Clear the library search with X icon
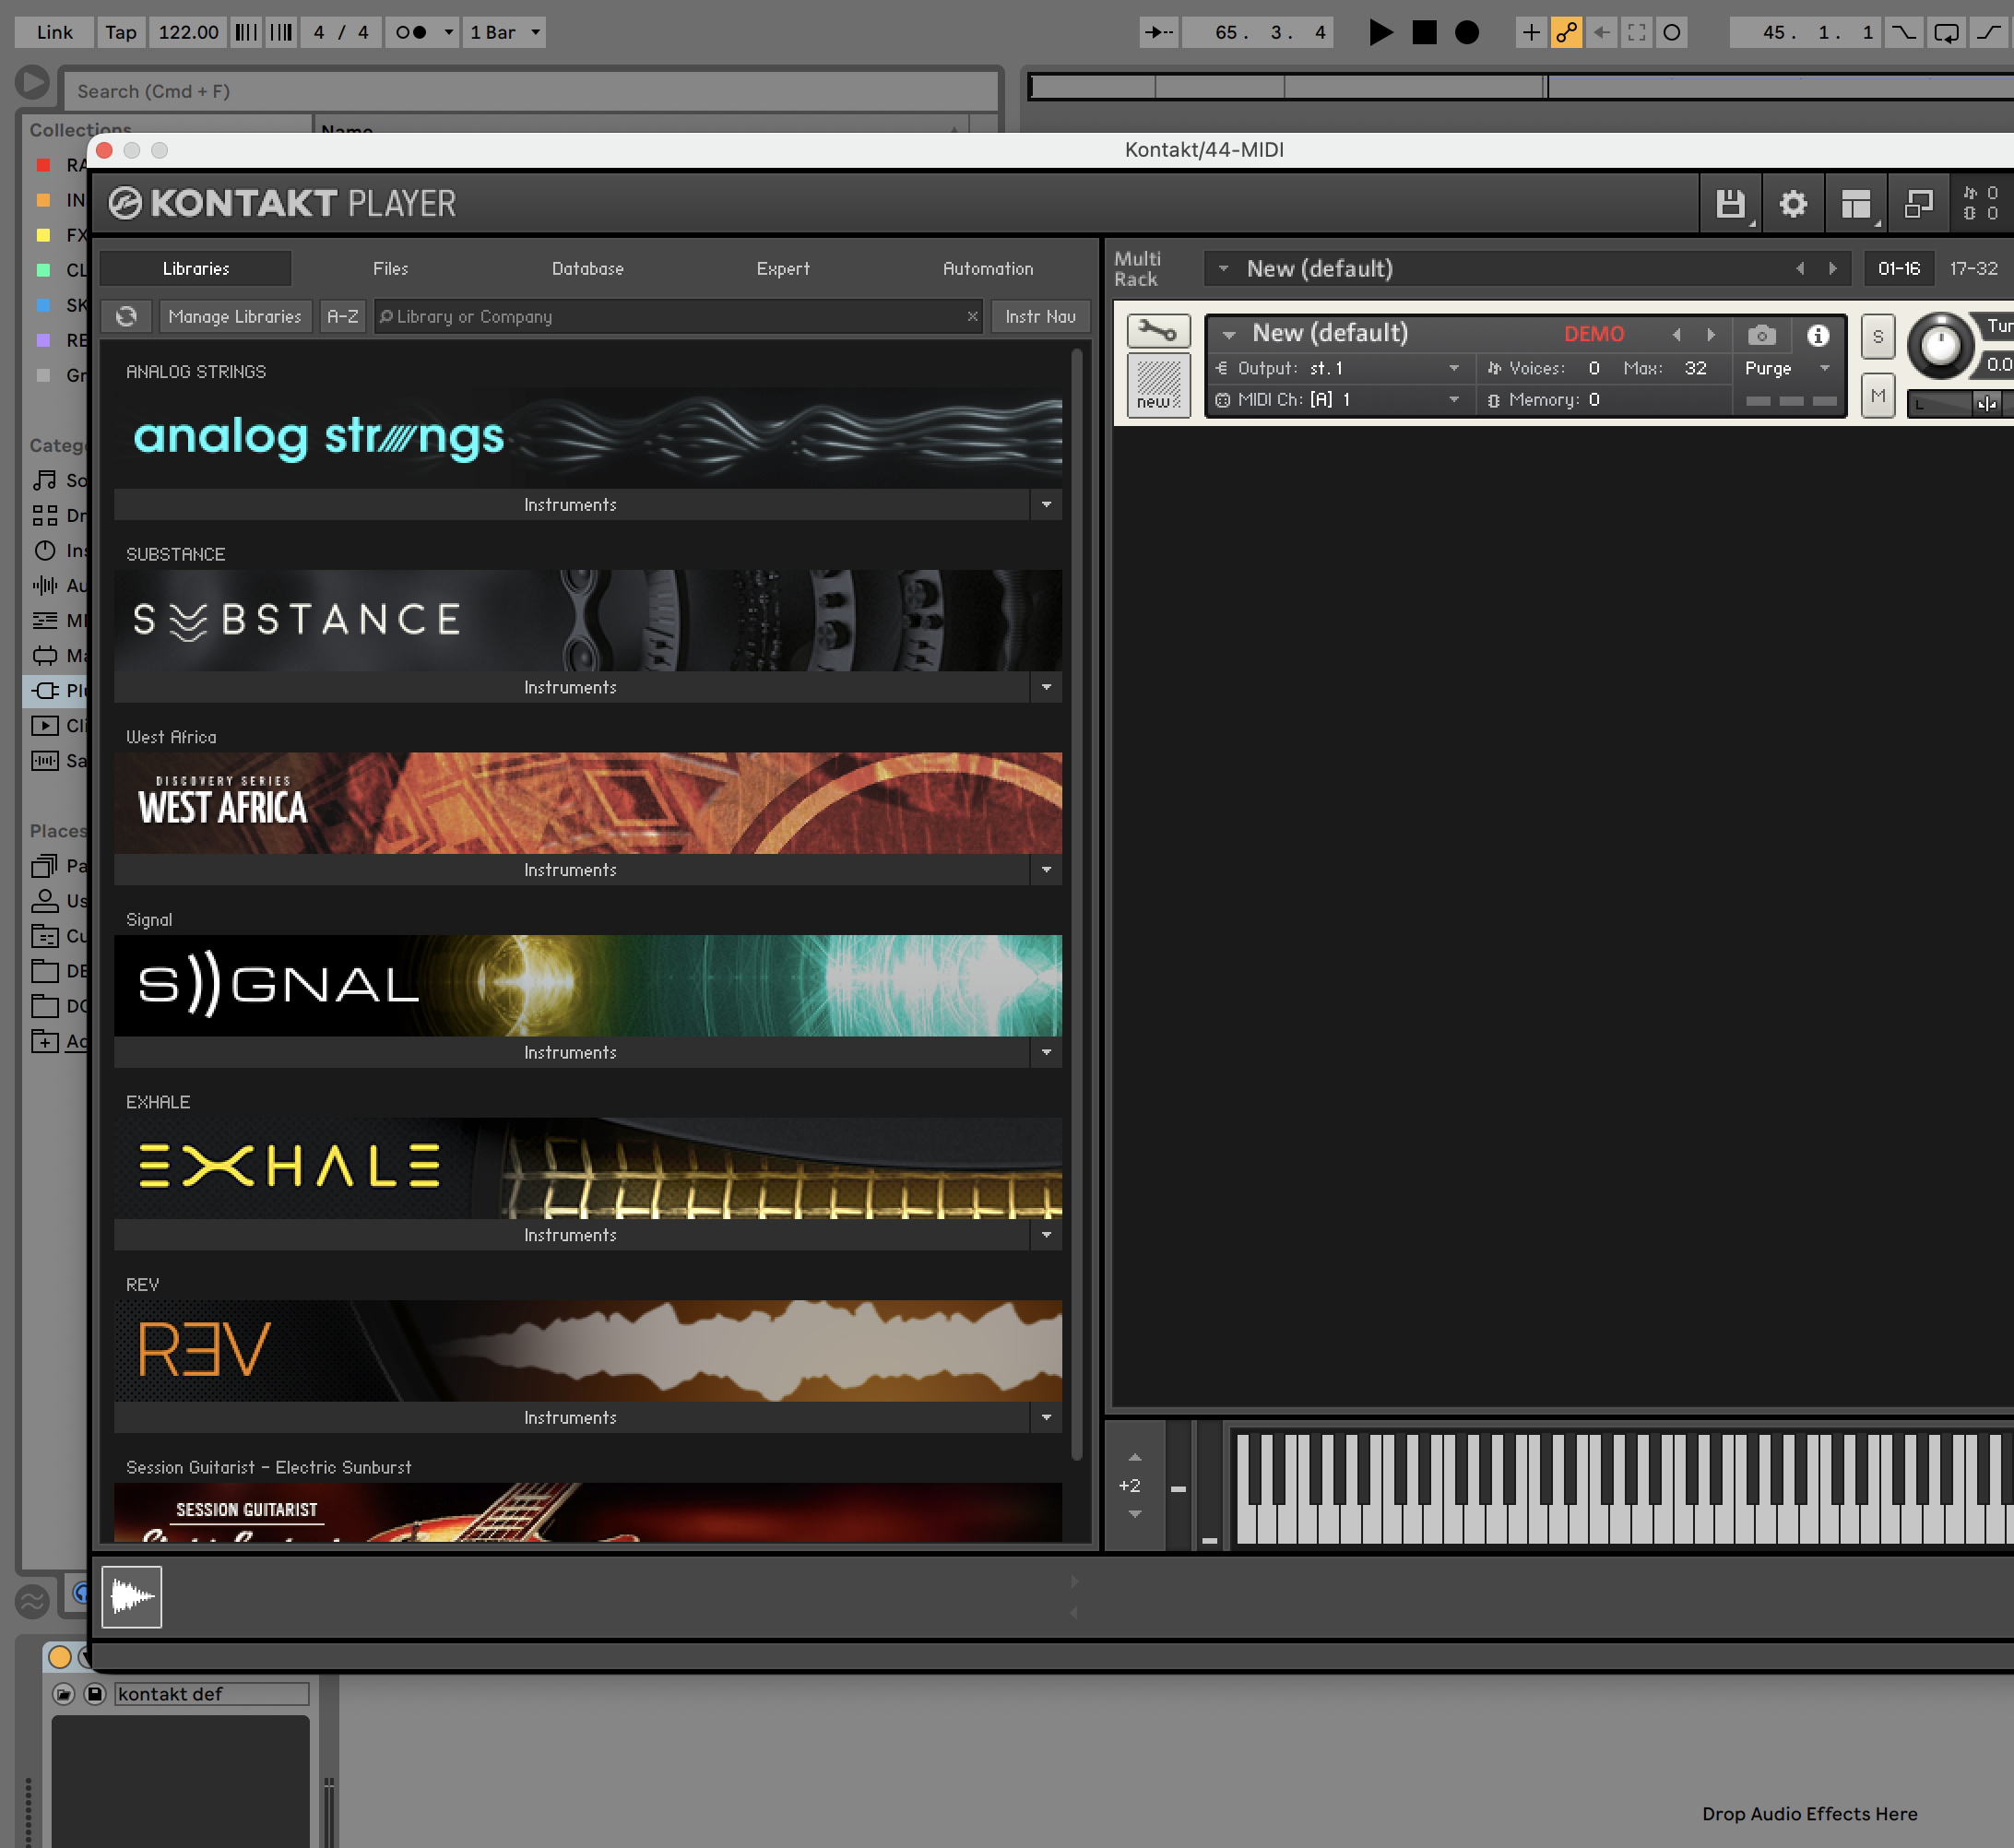 972,316
